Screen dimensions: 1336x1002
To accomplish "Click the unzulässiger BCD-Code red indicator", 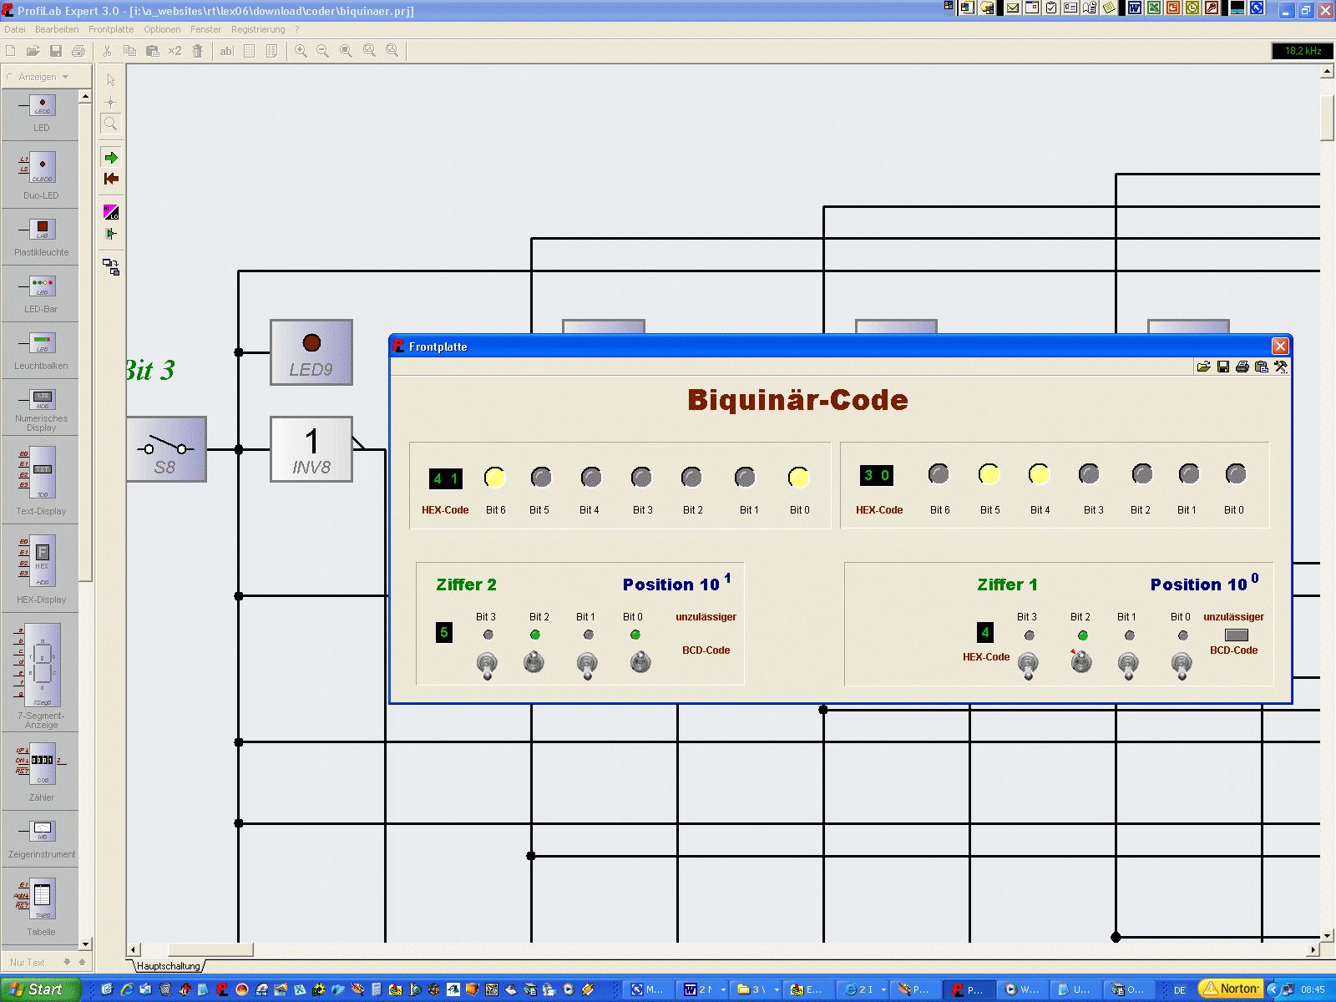I will click(1237, 635).
